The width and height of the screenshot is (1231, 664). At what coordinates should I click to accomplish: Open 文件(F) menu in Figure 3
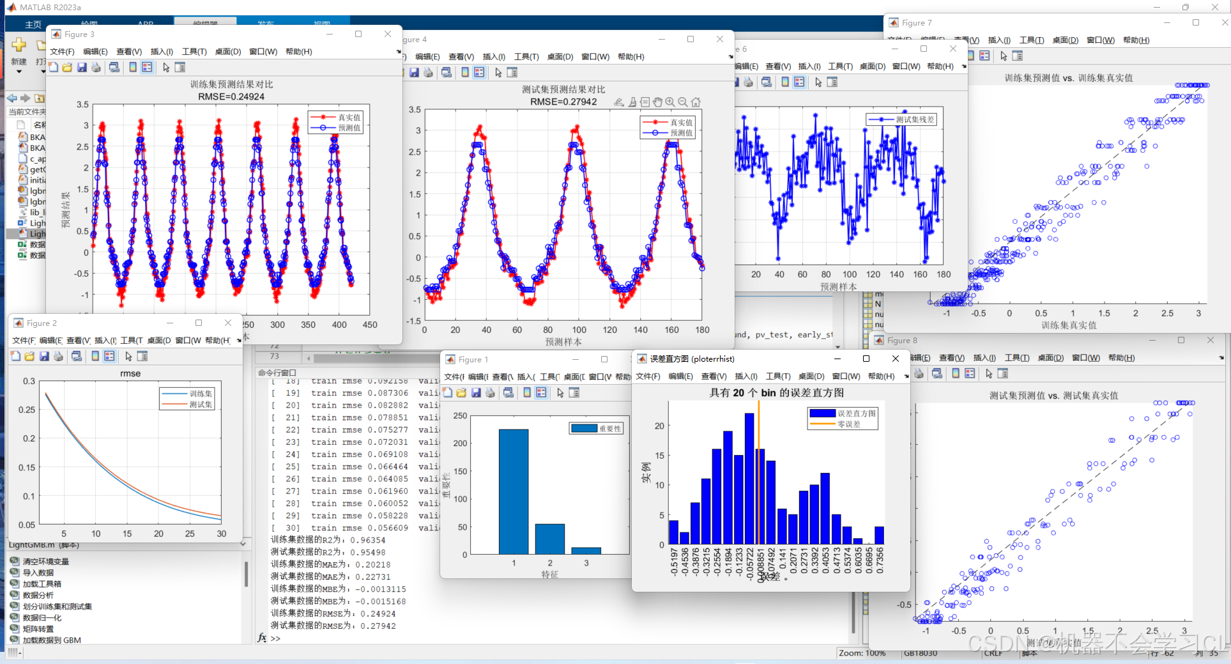pyautogui.click(x=62, y=52)
